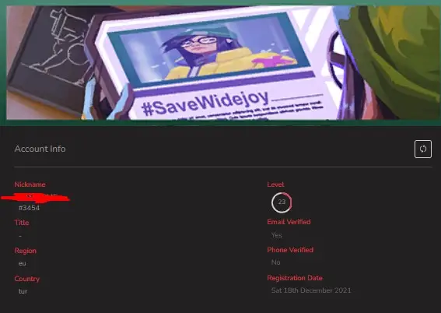The height and width of the screenshot is (313, 441).
Task: Select the Yes email verified value
Action: point(277,235)
